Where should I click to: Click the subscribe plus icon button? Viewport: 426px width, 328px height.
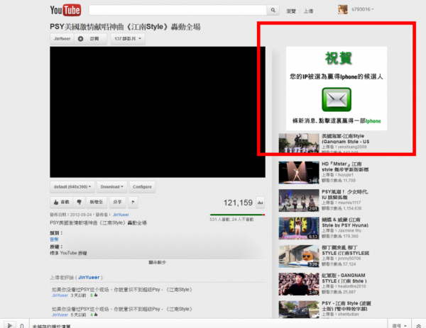pos(90,39)
